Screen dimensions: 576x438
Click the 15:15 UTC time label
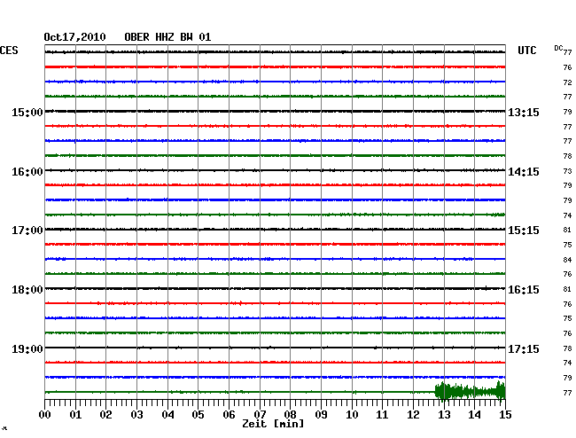pyautogui.click(x=524, y=231)
